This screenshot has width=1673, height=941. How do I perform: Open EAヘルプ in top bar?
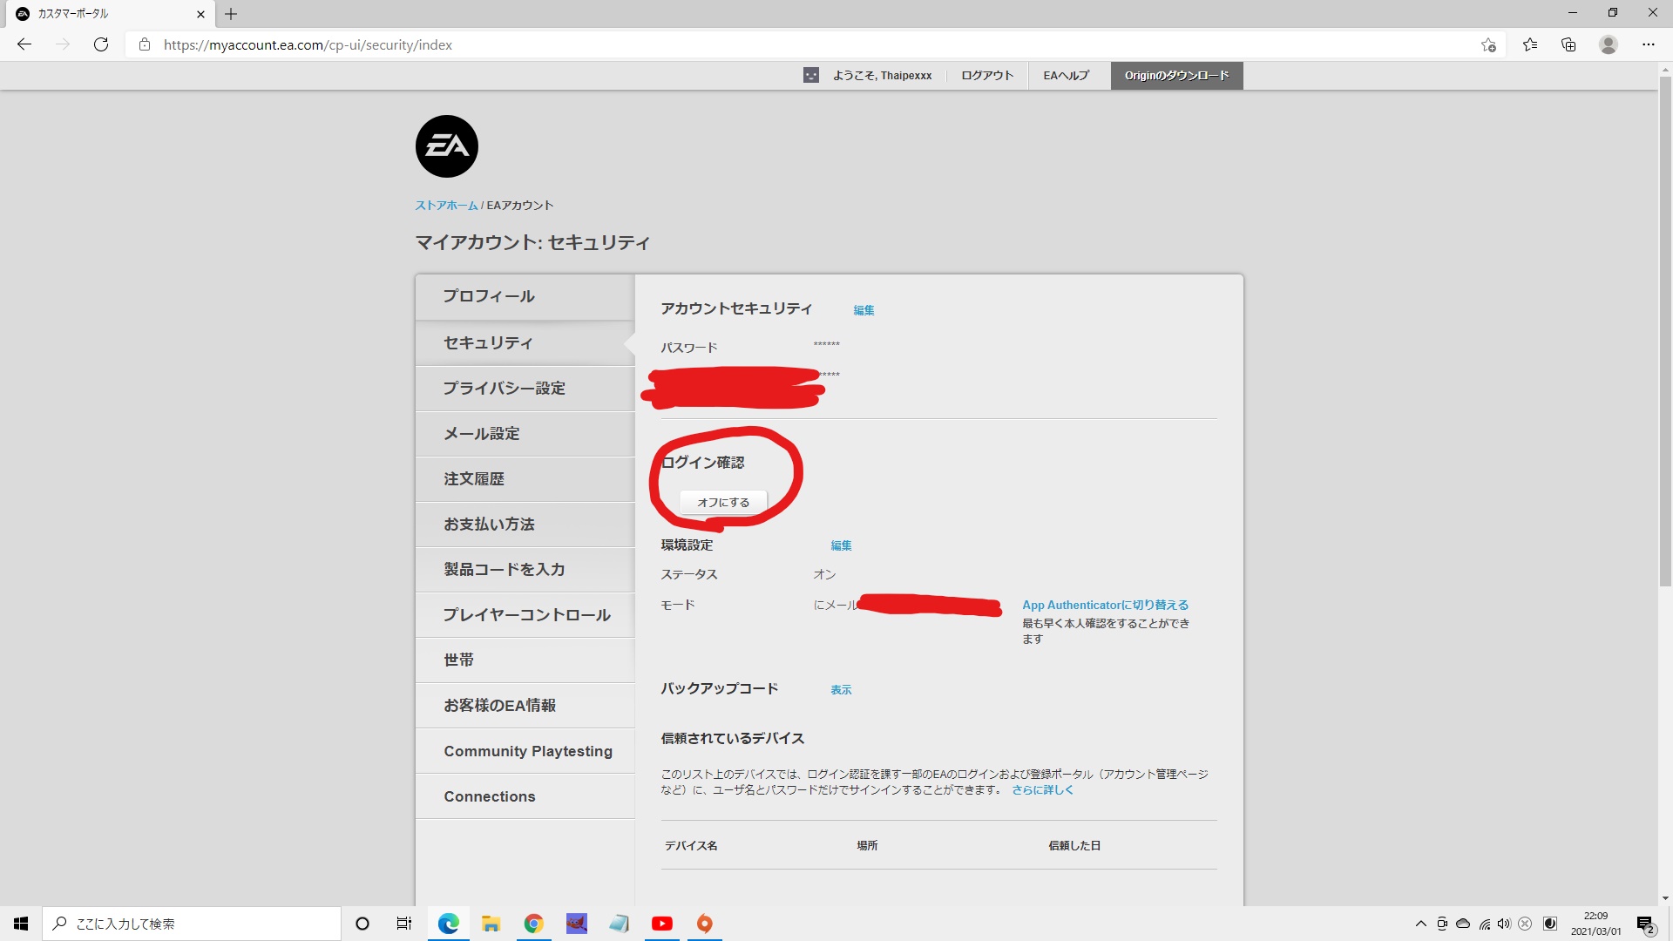tap(1067, 76)
